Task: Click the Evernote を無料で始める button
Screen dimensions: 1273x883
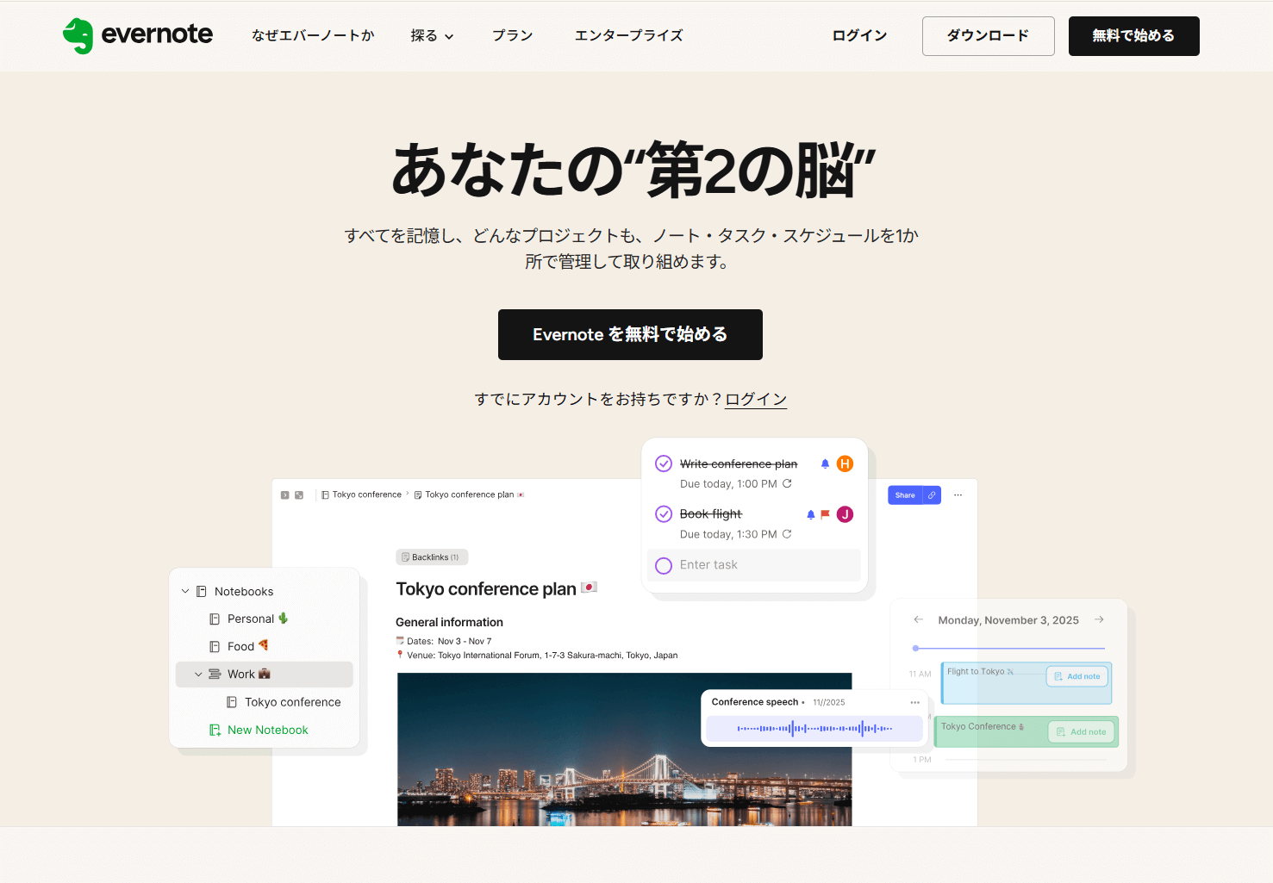Action: point(630,334)
